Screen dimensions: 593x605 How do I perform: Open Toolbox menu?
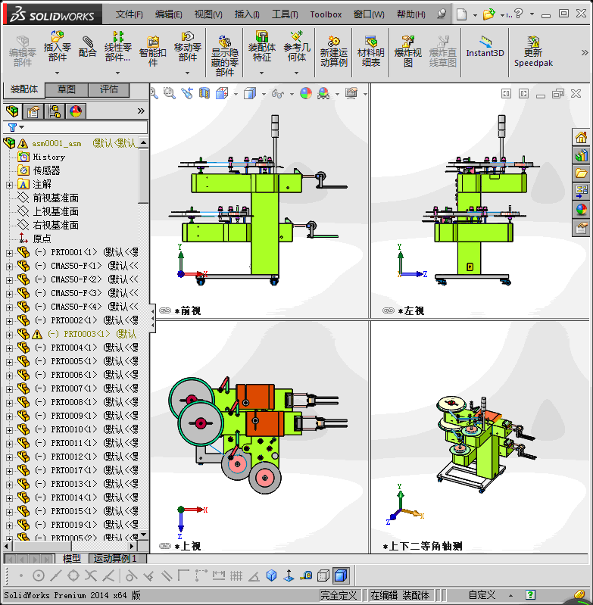tap(326, 14)
